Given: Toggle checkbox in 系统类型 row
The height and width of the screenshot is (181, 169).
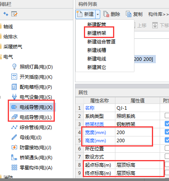Looking at the screenshot, I should (167, 115).
